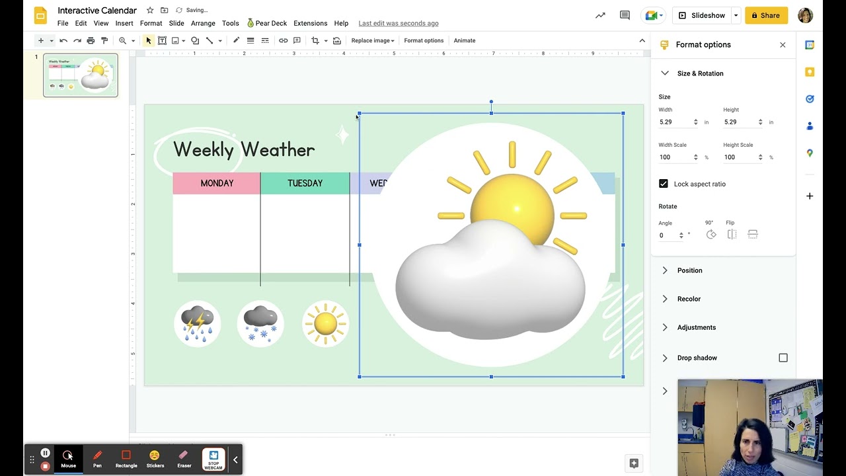Select the Eraser tool in recorder bar
This screenshot has width=846, height=476.
(x=184, y=459)
